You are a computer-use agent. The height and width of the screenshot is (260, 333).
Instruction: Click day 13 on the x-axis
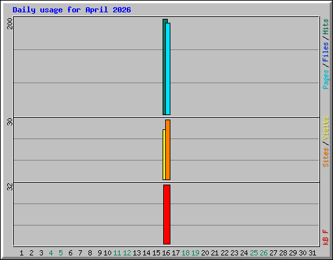tap(137, 253)
